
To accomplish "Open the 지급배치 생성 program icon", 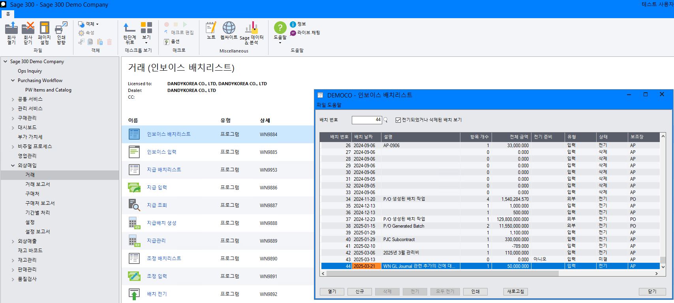I will tap(134, 223).
